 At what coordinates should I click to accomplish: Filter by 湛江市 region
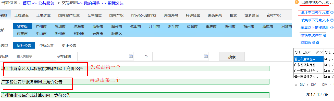(x=173, y=26)
